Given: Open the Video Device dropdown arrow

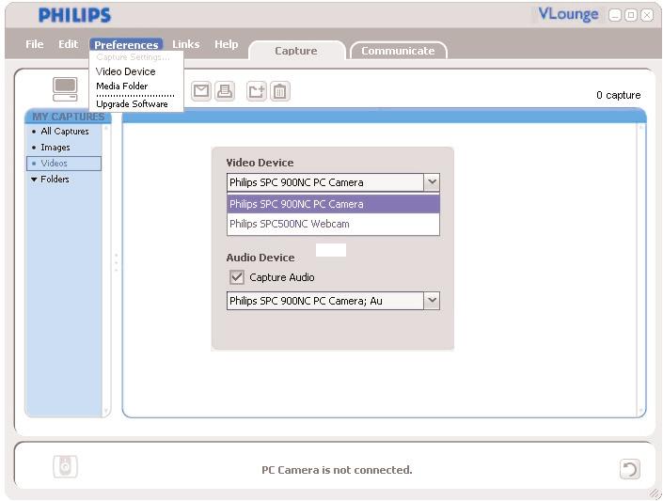Looking at the screenshot, I should tap(432, 182).
